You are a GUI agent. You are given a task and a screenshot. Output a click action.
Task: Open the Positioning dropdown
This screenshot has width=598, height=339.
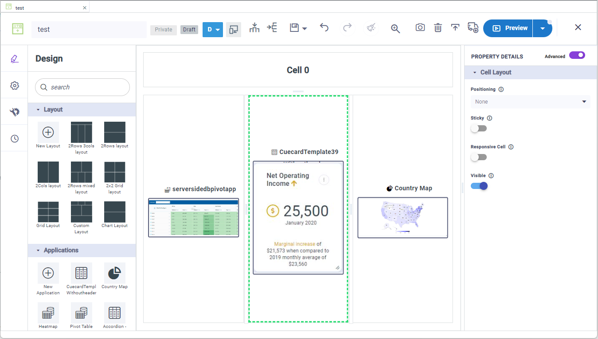click(530, 102)
